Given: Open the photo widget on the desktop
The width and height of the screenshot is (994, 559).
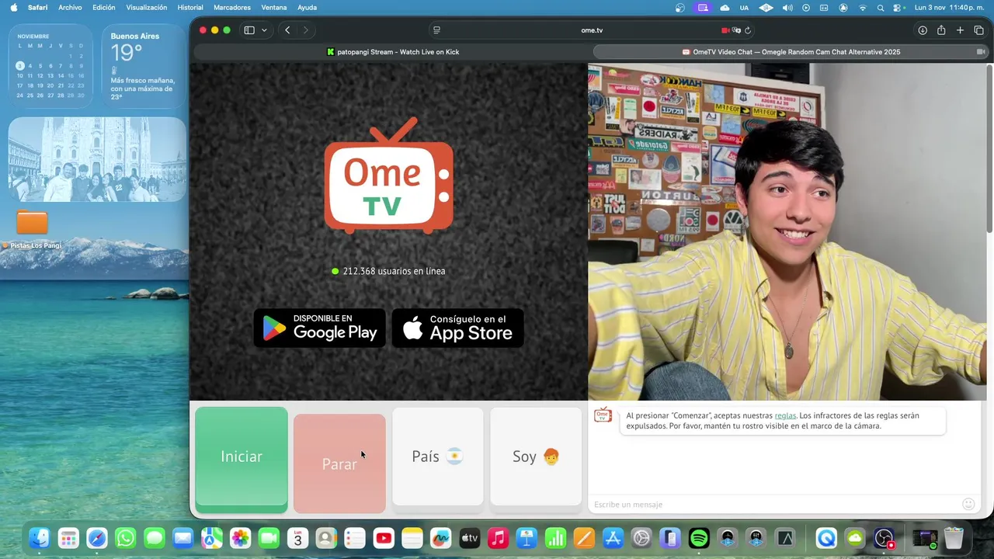Looking at the screenshot, I should point(97,160).
